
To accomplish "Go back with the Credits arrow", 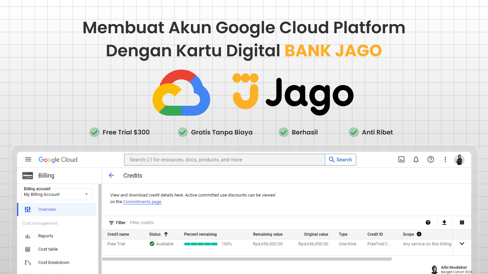I will point(111,175).
